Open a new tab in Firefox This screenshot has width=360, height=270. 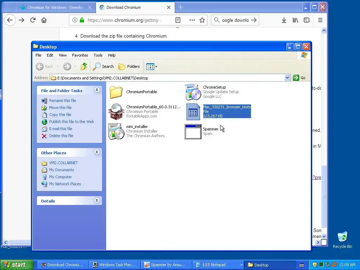[x=181, y=7]
